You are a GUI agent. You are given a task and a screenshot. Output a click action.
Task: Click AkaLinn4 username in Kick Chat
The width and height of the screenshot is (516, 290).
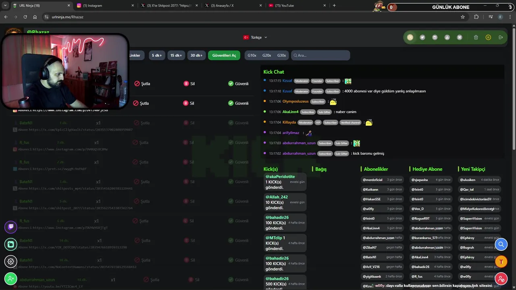click(x=290, y=112)
